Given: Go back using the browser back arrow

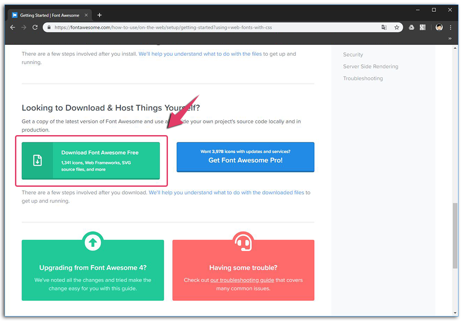Looking at the screenshot, I should (x=13, y=27).
